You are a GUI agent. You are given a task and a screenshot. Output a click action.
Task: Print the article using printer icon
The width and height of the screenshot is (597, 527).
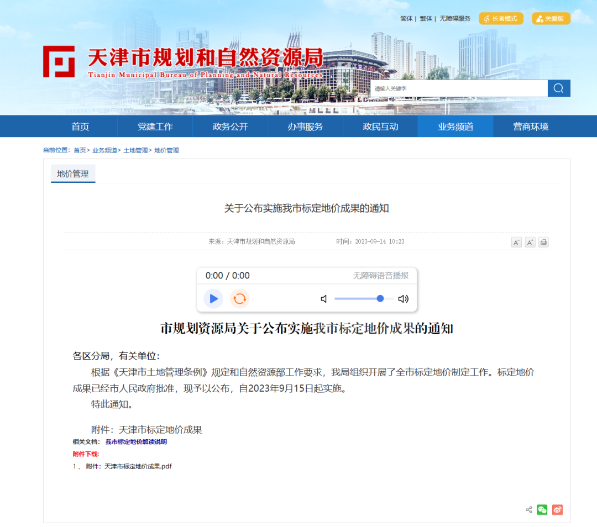coord(543,242)
